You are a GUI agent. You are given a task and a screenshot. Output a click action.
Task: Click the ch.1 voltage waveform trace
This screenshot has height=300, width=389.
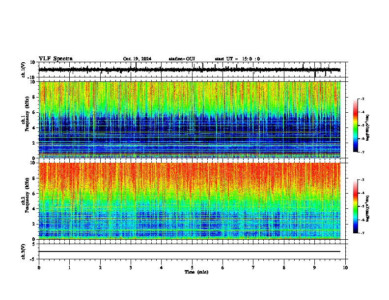coord(190,70)
